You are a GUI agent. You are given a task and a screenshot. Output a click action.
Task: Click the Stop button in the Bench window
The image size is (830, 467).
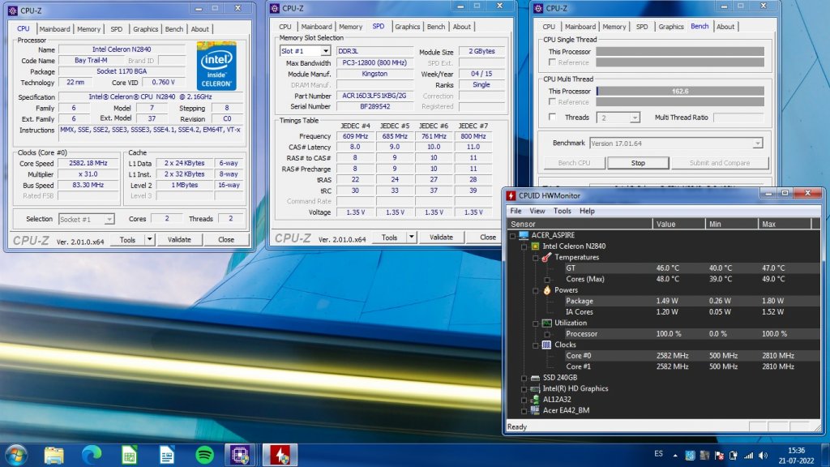pyautogui.click(x=638, y=163)
